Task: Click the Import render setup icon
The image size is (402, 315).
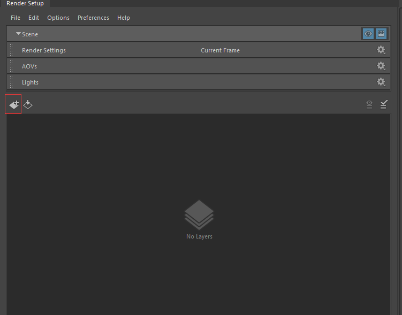Action: click(x=28, y=105)
